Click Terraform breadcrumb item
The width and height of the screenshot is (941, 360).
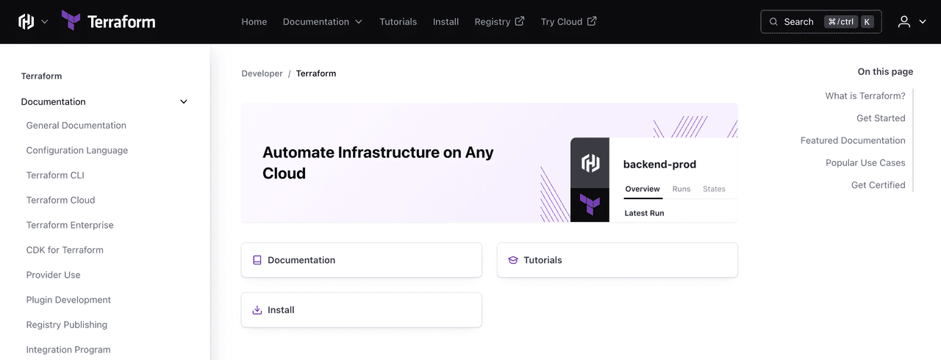316,73
